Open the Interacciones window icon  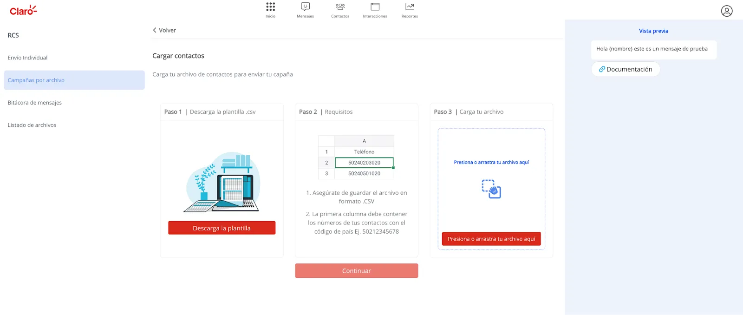(375, 7)
